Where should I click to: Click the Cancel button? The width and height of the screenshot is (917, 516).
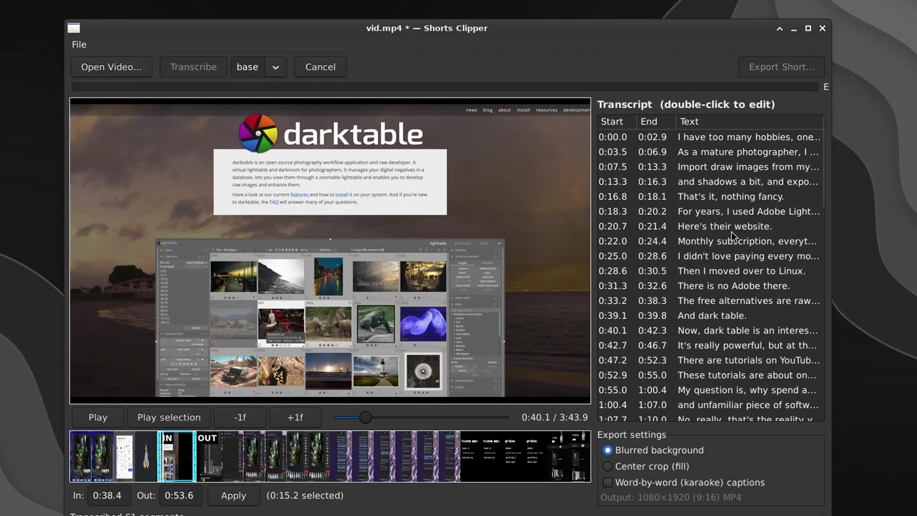(320, 67)
